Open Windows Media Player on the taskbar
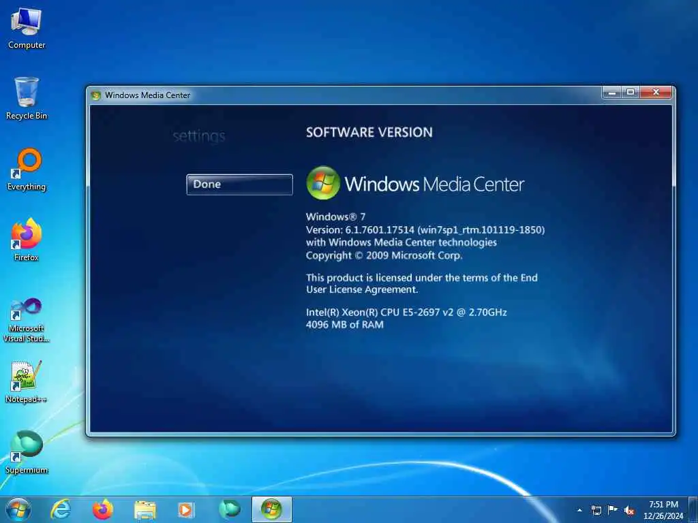698x523 pixels. pos(186,509)
